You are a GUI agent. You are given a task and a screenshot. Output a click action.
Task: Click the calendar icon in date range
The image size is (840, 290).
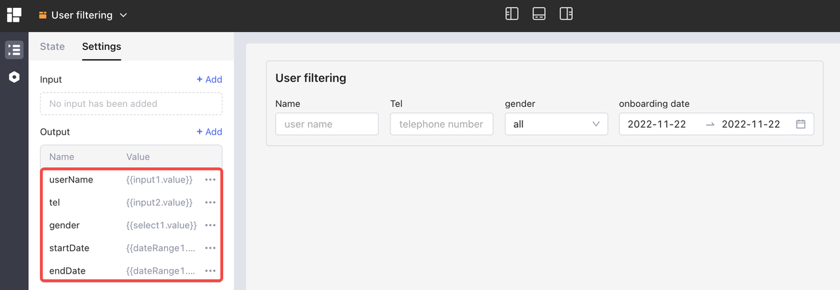point(801,124)
